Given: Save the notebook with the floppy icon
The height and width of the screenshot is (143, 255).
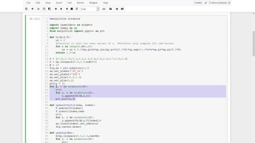Looking at the screenshot, I should (x=26, y=9).
